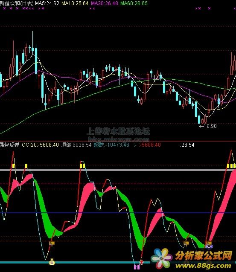The width and height of the screenshot is (236, 272).
Task: Click the 顶部:9026.54 indicator label
Action: pyautogui.click(x=76, y=145)
